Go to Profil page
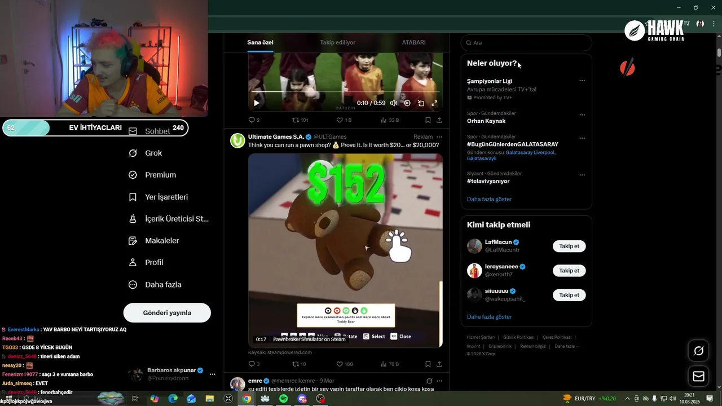The height and width of the screenshot is (406, 722). 146,263
